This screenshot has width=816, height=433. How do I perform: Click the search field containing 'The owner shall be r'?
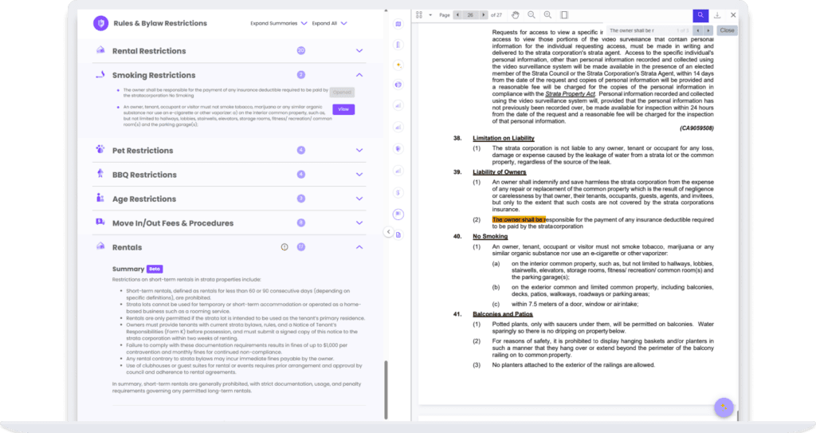[649, 30]
